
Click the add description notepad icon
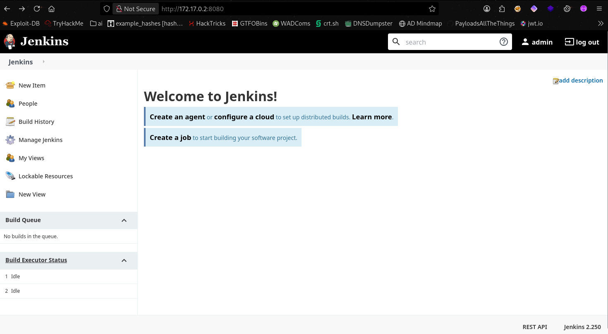(x=556, y=81)
